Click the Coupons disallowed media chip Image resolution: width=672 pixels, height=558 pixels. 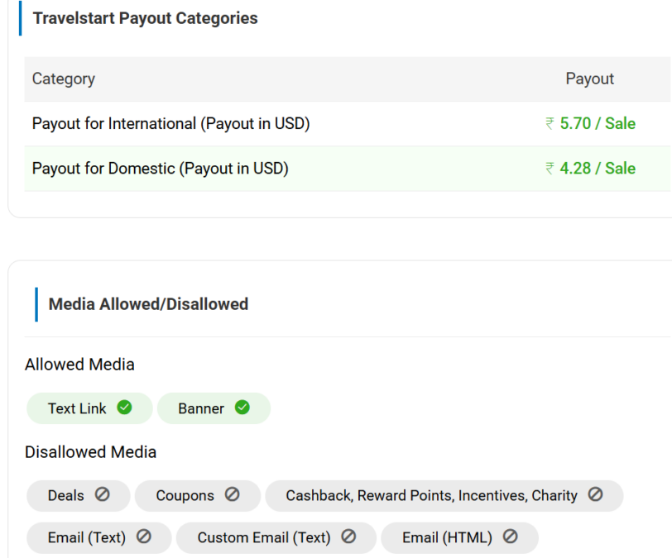185,495
